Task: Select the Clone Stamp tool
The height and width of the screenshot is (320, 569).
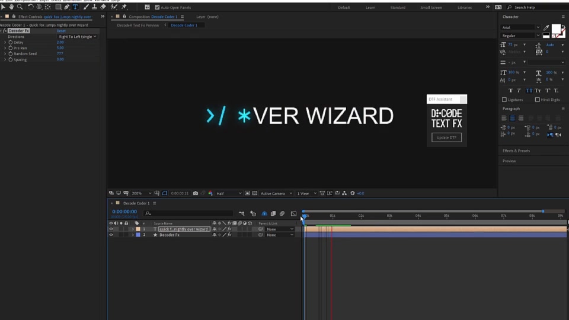Action: [94, 7]
